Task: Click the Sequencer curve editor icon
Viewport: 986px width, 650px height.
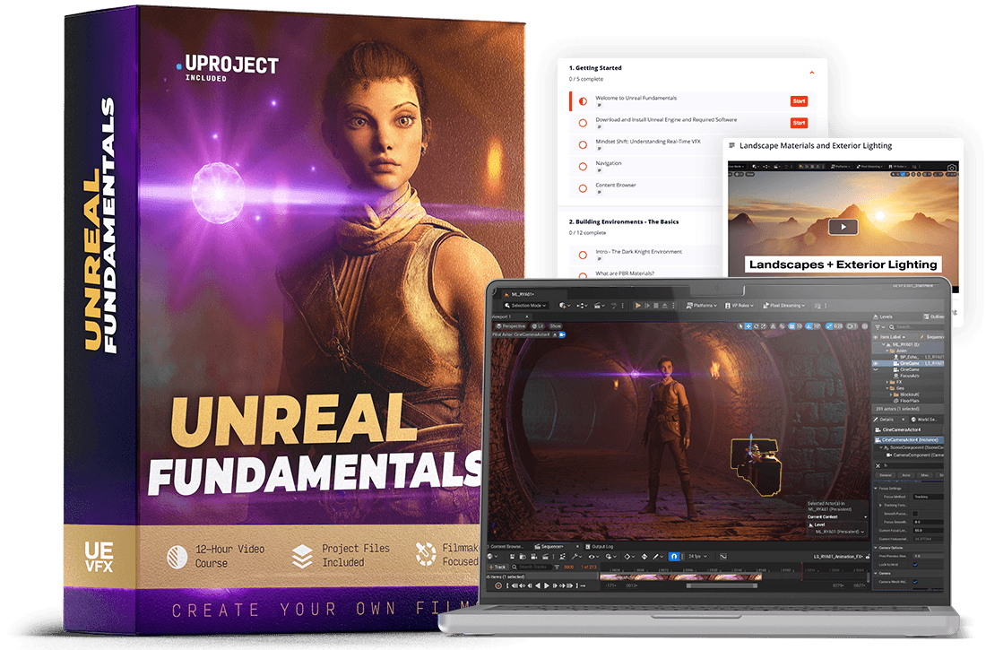Action: (x=722, y=556)
